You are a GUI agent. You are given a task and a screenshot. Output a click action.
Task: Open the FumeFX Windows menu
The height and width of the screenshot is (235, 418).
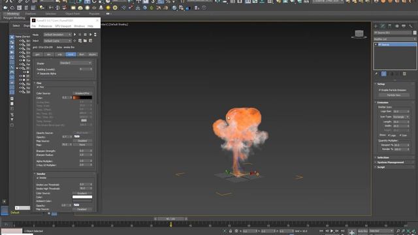click(x=79, y=26)
